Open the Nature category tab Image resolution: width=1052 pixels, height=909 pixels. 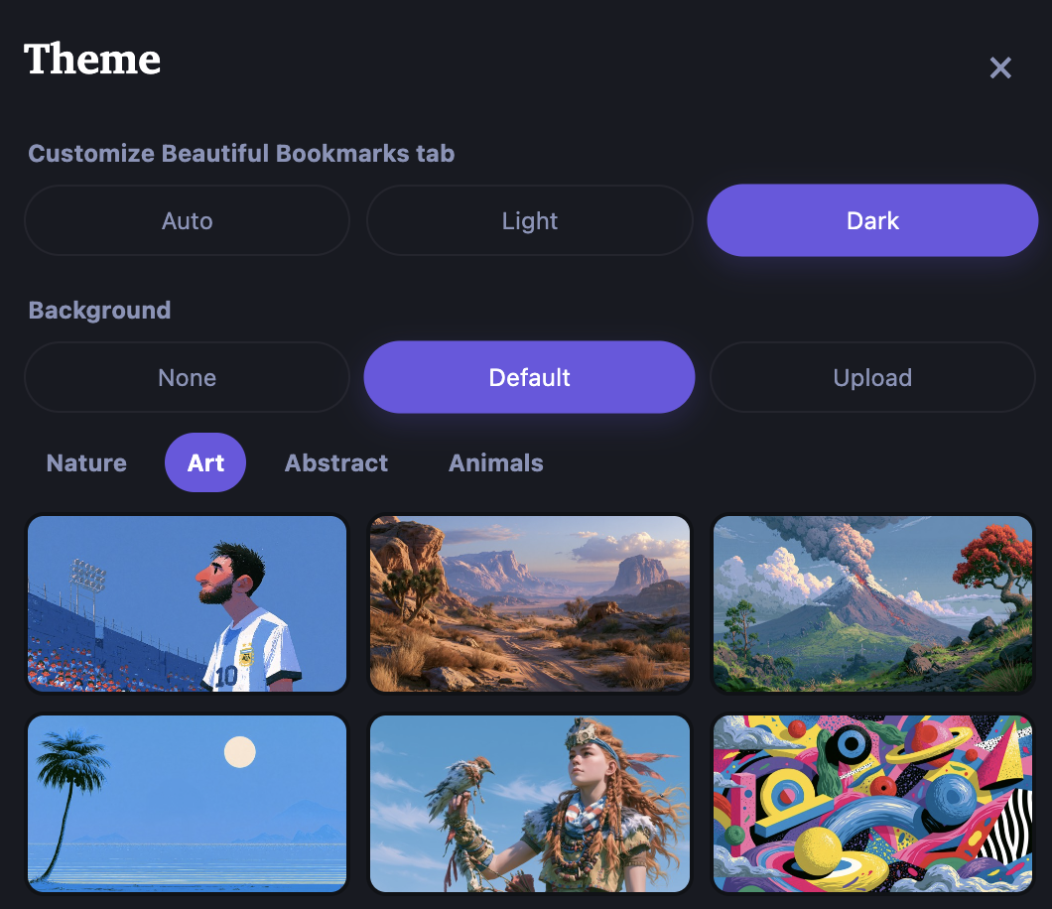point(86,462)
